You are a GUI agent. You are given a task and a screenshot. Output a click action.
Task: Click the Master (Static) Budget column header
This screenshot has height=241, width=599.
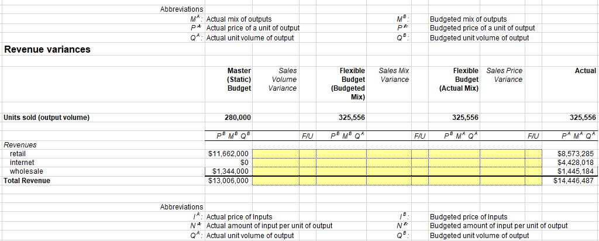239,80
